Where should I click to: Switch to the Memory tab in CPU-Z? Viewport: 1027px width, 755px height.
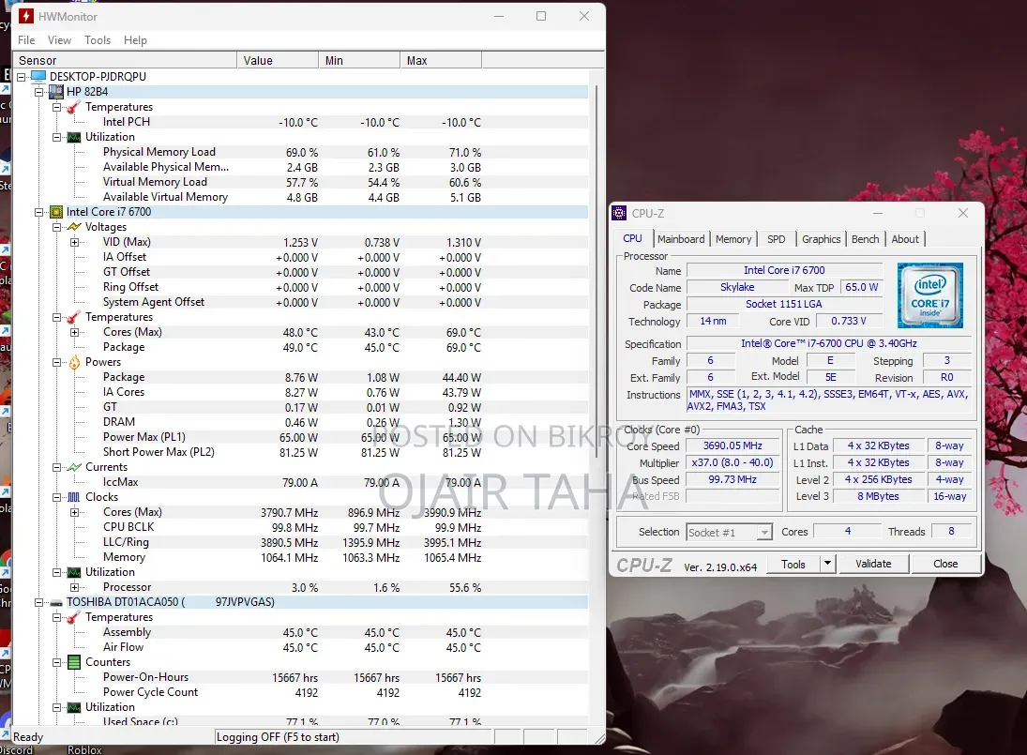click(733, 239)
